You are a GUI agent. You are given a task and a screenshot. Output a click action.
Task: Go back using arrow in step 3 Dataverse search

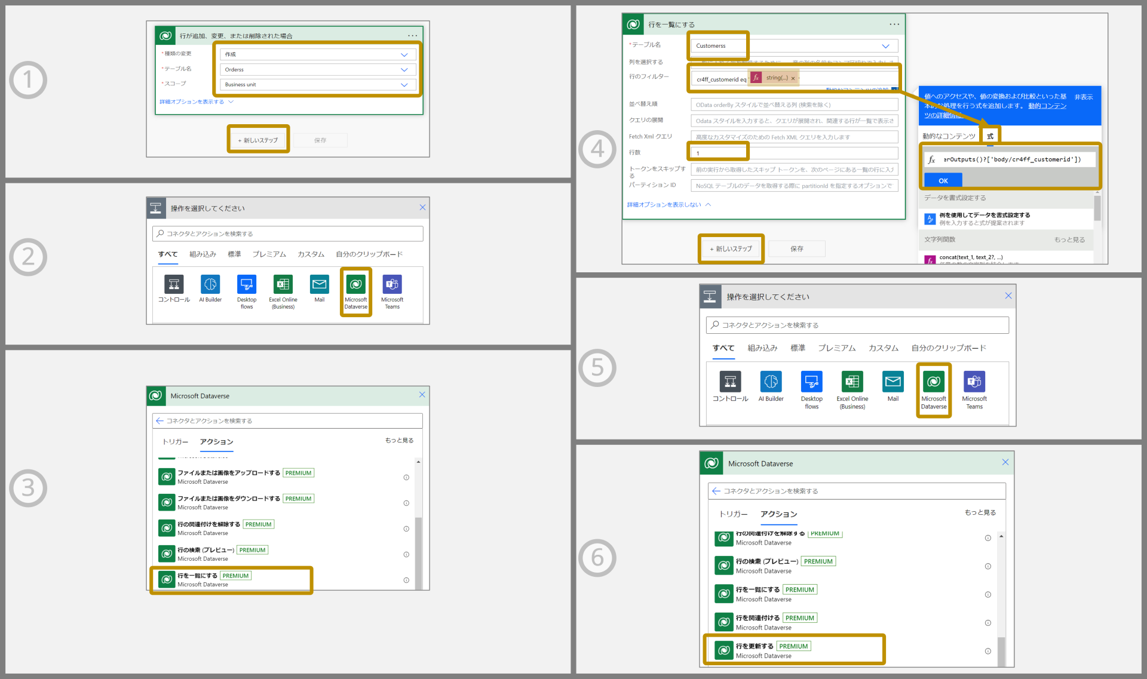[160, 421]
